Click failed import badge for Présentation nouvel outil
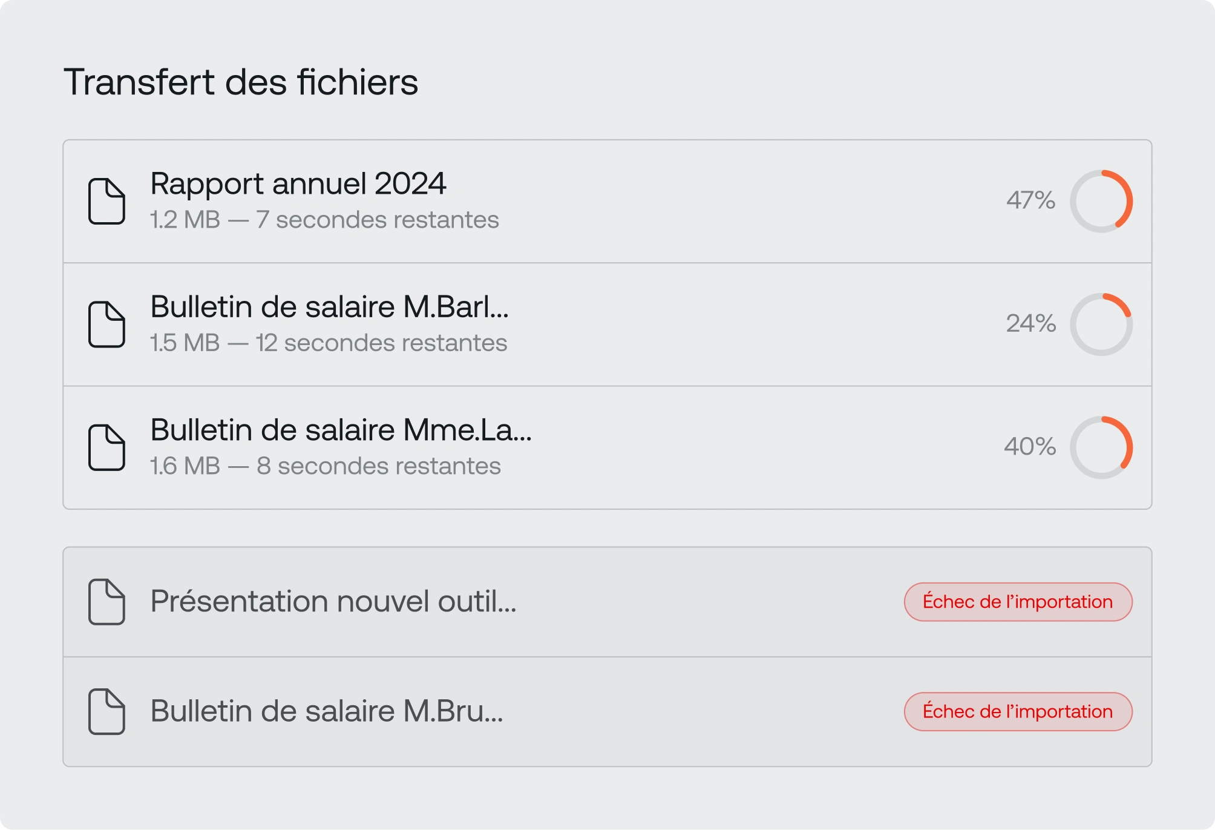Screen dimensions: 1215x830 coord(1018,602)
